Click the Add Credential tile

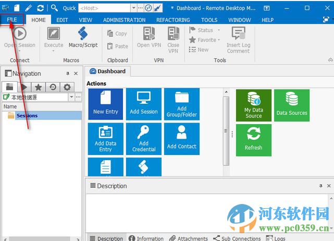point(144,139)
